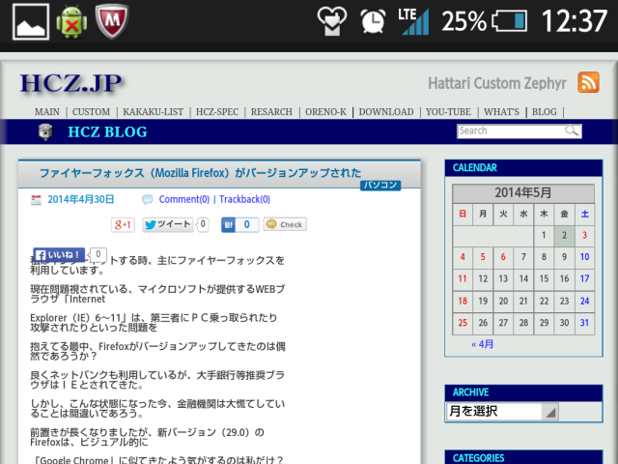This screenshot has height=464, width=618.
Task: Tap the battery indicator icon
Action: click(x=510, y=21)
